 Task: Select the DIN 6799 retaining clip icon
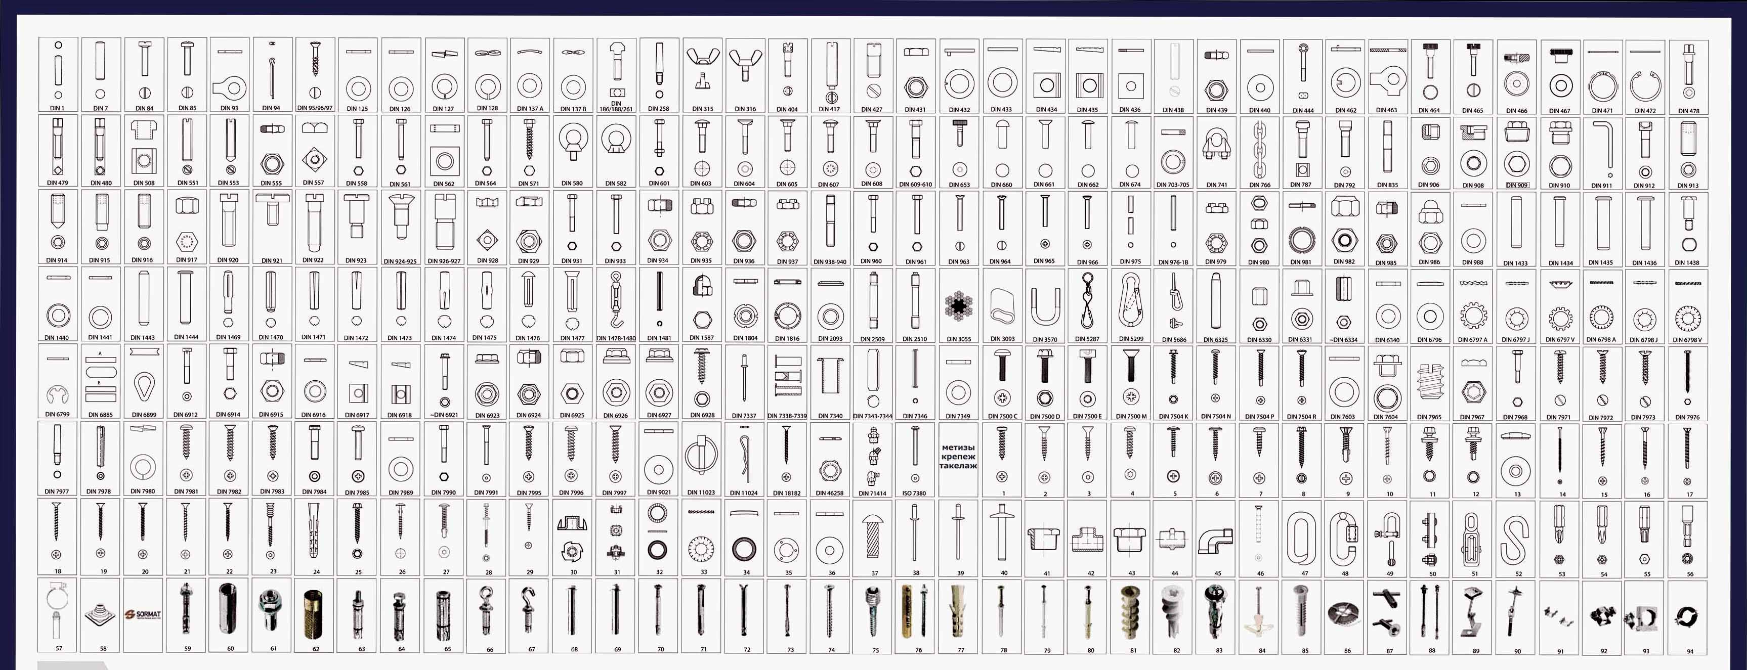point(57,394)
